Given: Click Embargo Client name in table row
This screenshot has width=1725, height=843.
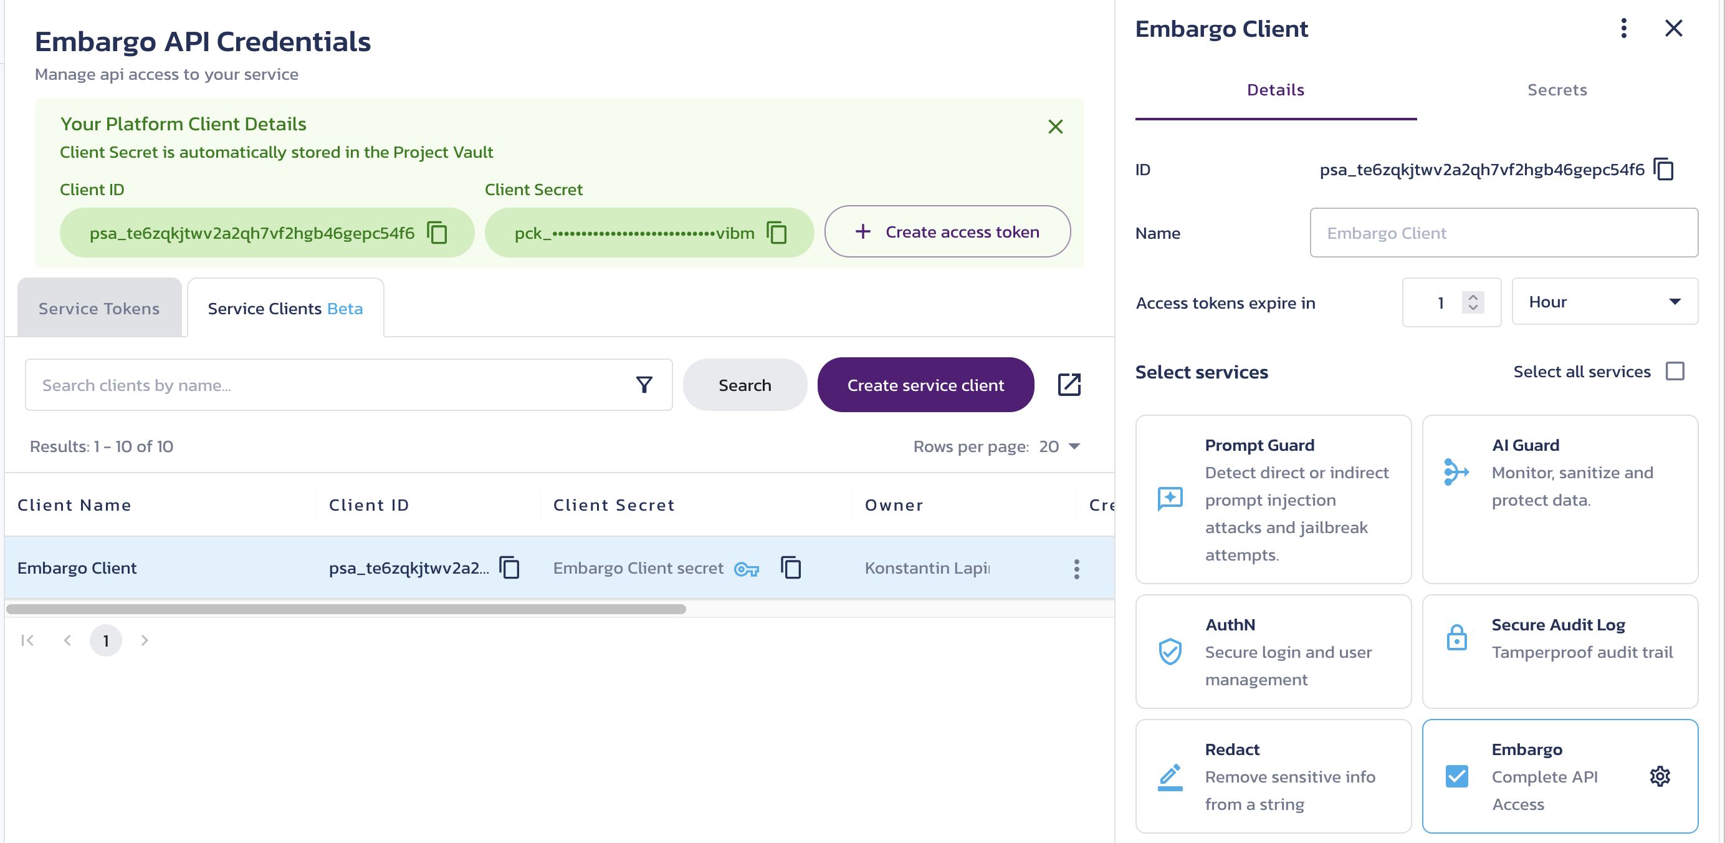Looking at the screenshot, I should (77, 567).
